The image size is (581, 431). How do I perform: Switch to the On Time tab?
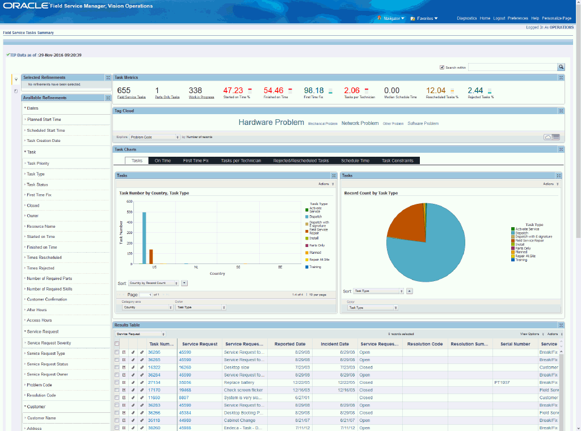[x=163, y=161]
